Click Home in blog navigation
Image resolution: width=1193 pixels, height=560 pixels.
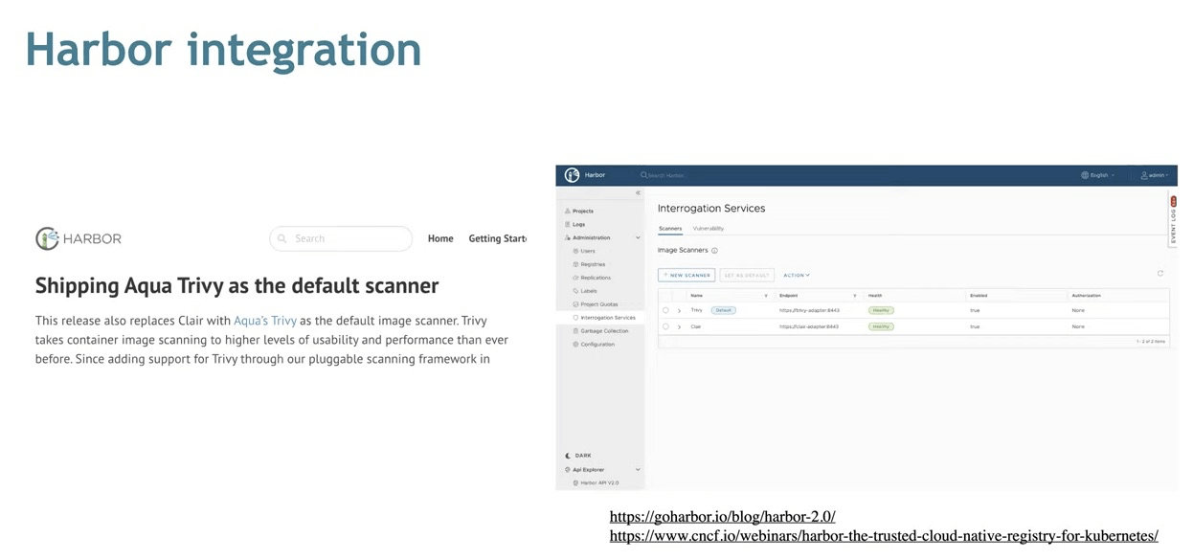coord(440,238)
